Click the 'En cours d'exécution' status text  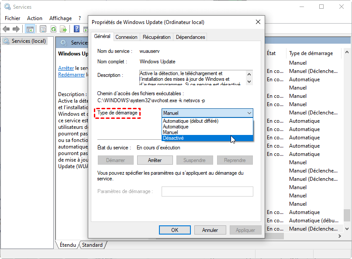coord(158,148)
